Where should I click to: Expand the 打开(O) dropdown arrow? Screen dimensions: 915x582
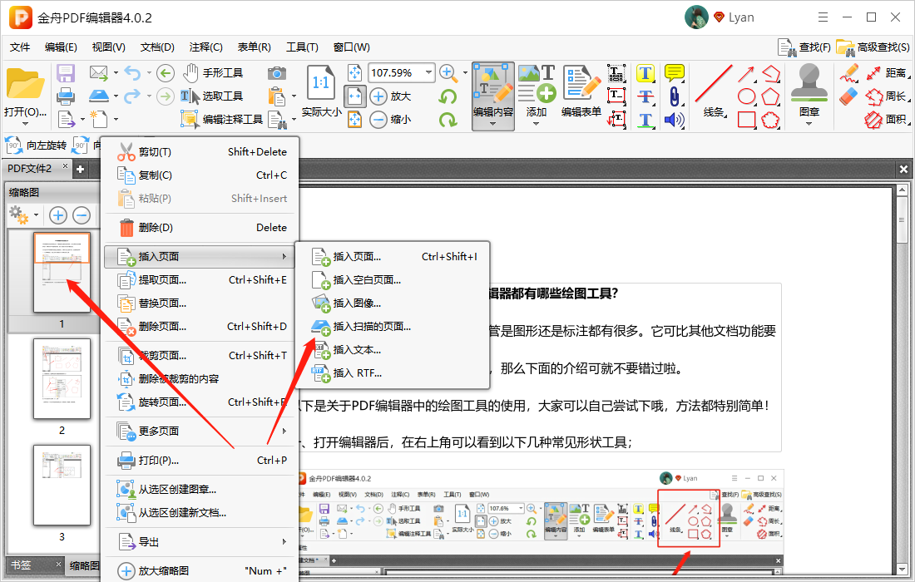click(x=24, y=124)
